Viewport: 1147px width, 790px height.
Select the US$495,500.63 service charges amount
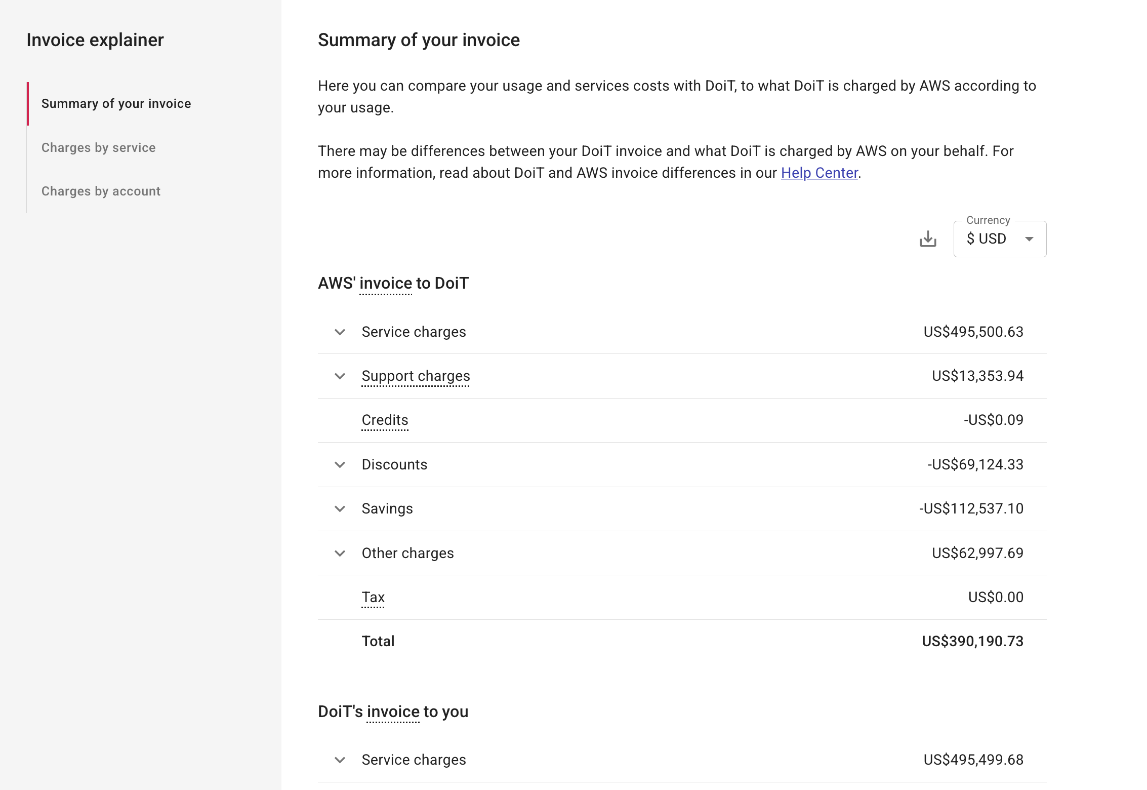pos(973,332)
